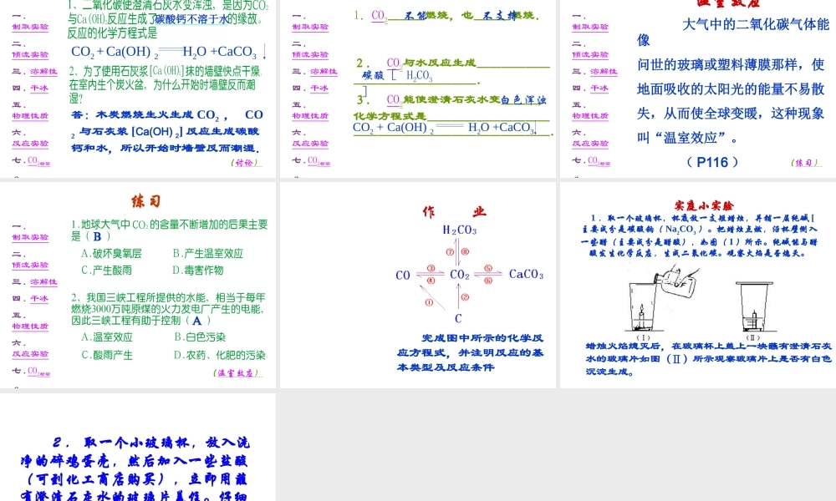The image size is (836, 501).
Task: Select the slide with CO2 + Ca(OH)2 wall-drying question
Action: (x=138, y=89)
